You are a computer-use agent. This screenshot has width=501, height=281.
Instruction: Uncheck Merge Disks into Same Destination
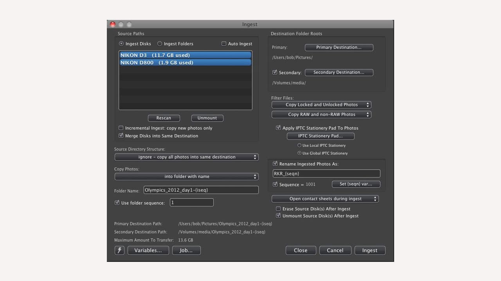[x=121, y=135]
